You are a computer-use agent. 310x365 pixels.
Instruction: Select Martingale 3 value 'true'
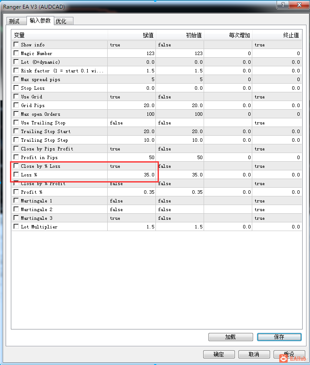coord(132,218)
